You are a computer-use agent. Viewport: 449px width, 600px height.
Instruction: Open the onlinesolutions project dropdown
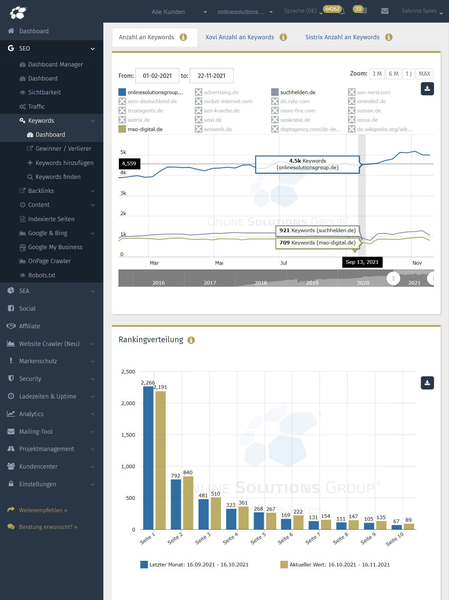pos(245,12)
